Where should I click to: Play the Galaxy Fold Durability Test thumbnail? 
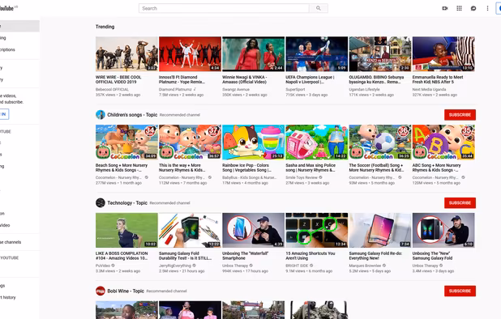pos(191,230)
